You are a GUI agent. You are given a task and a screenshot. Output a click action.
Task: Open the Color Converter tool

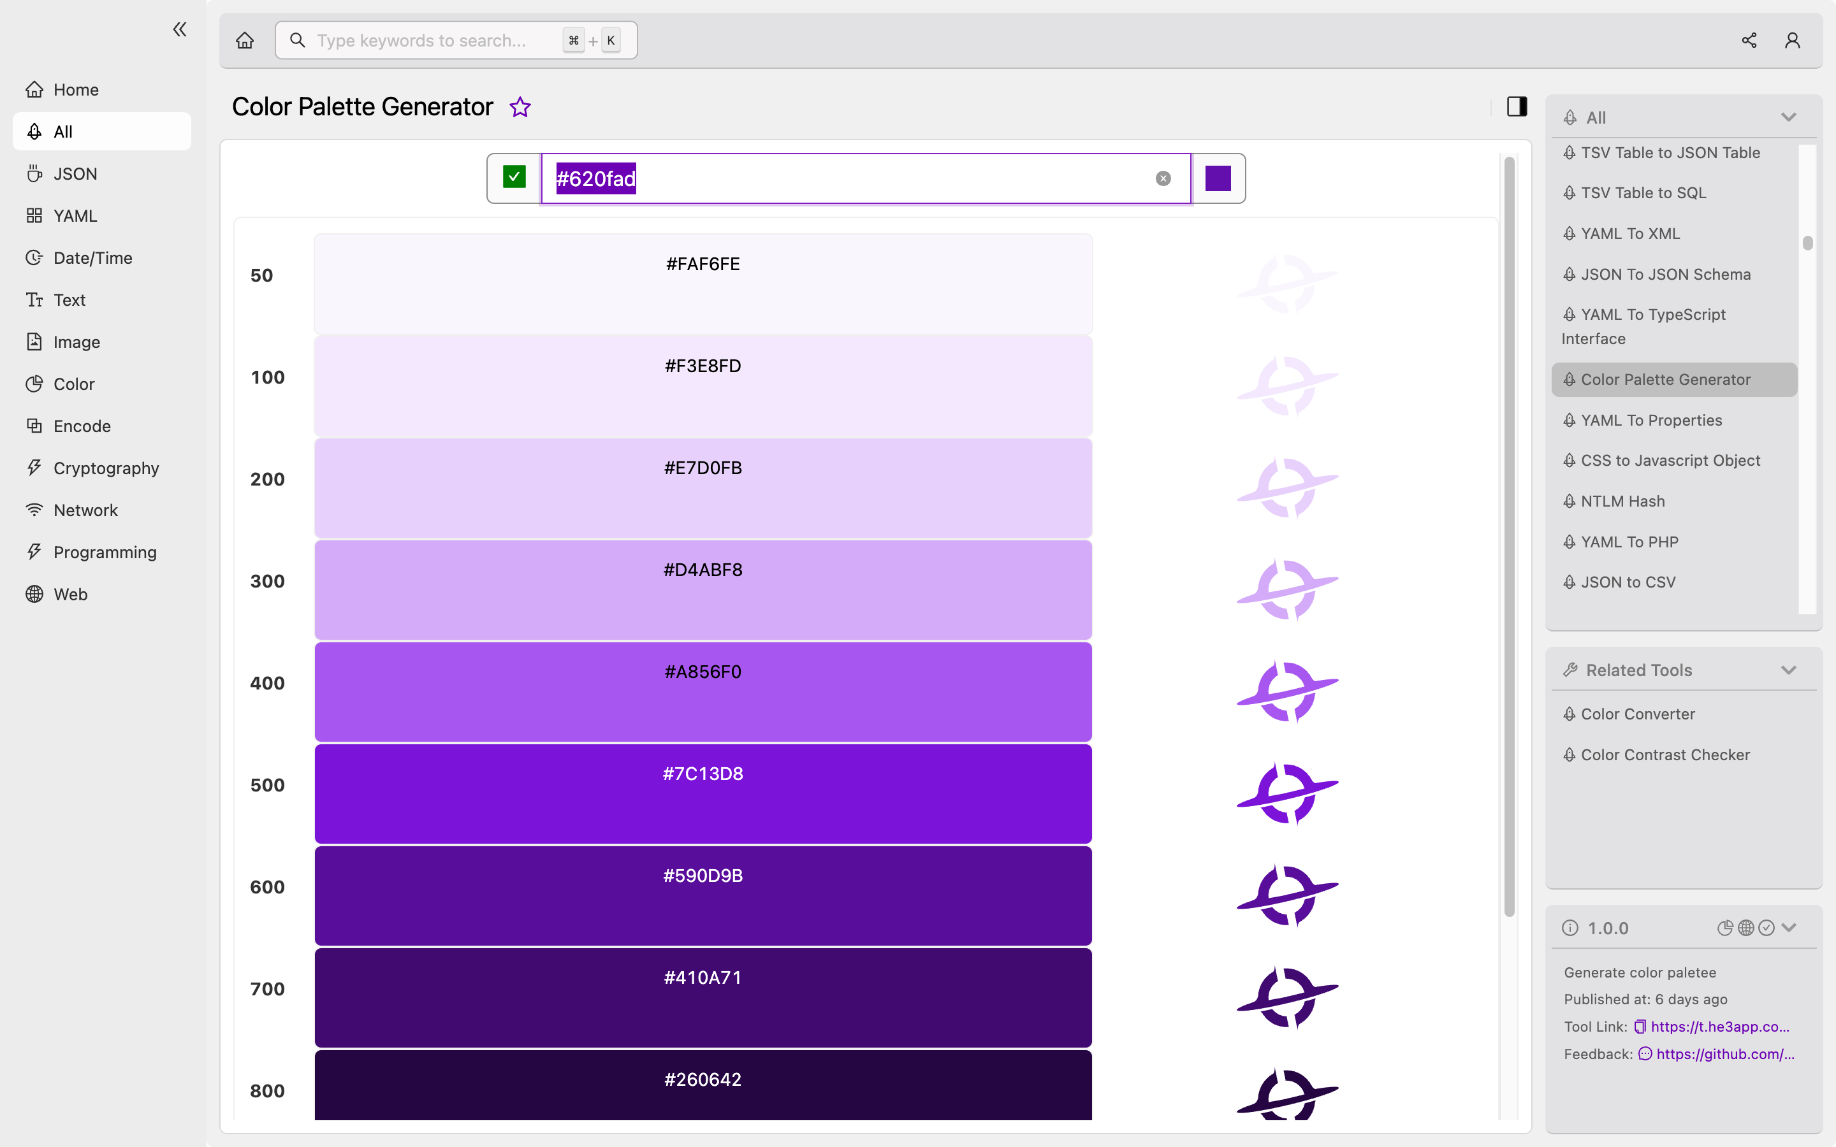[x=1638, y=714]
